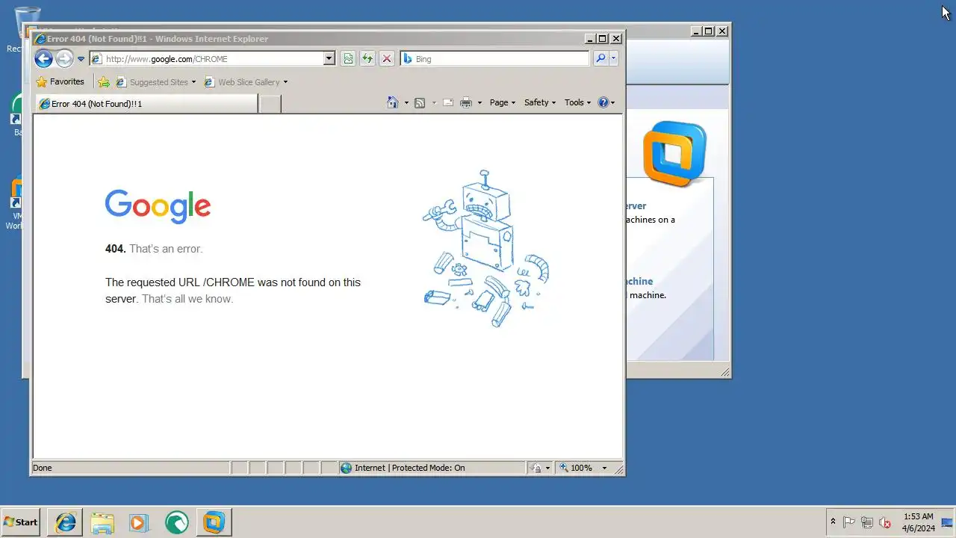Open Windows Explorer from taskbar
The width and height of the screenshot is (956, 538).
click(x=102, y=522)
